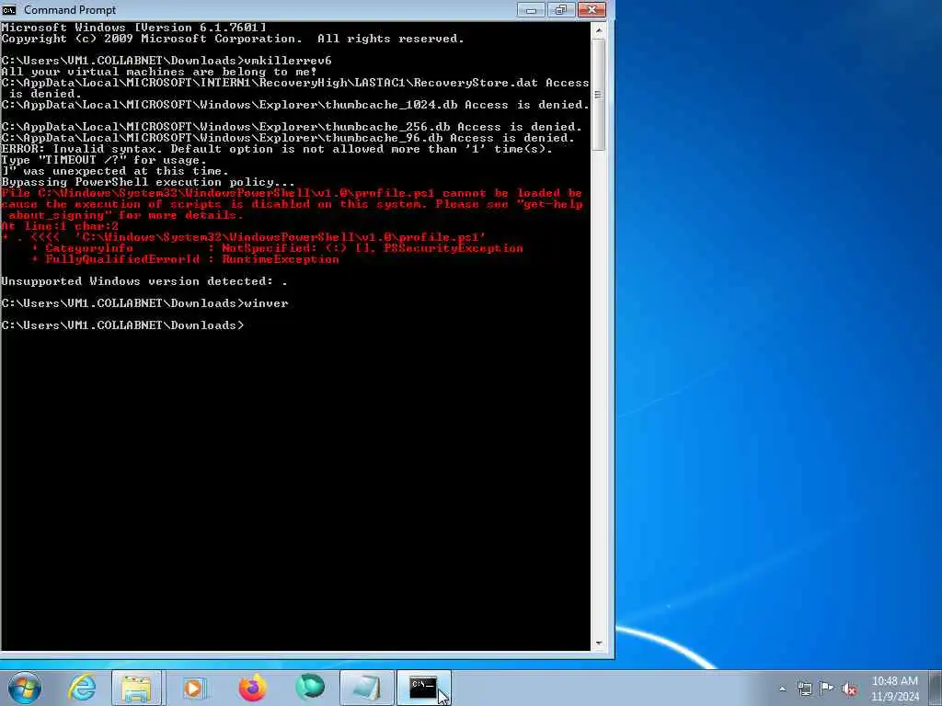942x706 pixels.
Task: Click 'Microsoft Windows [Version 6.1.7601]' line
Action: (133, 28)
